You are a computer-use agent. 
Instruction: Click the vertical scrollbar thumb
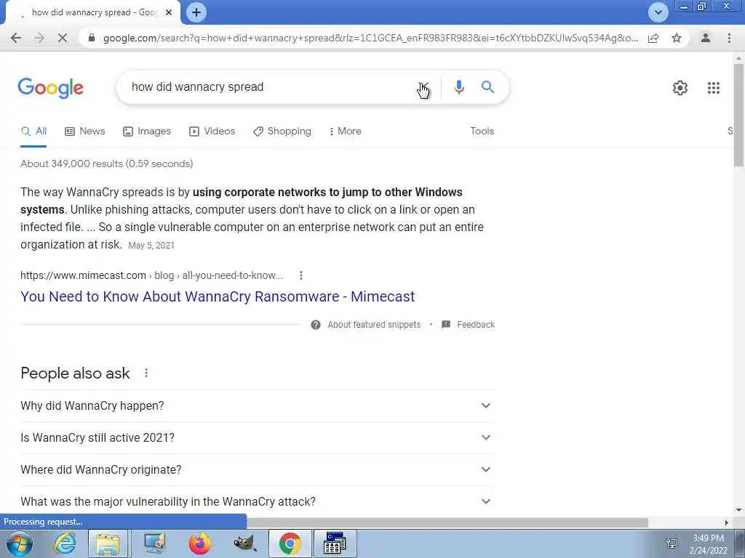pos(739,115)
